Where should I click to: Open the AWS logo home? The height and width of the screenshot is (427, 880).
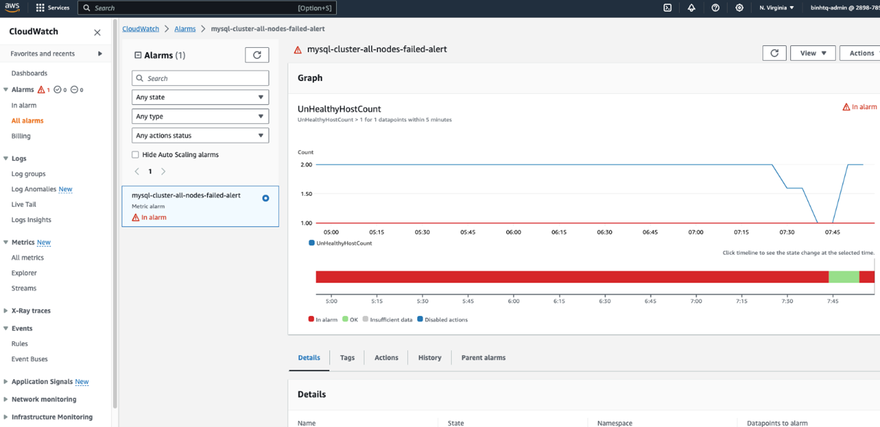click(12, 8)
